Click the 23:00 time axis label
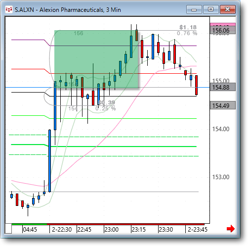249x247 pixels. tap(112, 230)
